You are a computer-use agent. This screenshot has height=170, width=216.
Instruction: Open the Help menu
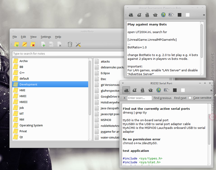(x=58, y=37)
